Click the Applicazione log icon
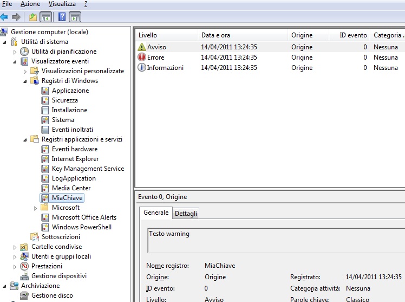Screen dimensions: 405x302 (45, 91)
